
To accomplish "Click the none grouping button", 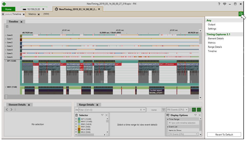I will pyautogui.click(x=154, y=110).
